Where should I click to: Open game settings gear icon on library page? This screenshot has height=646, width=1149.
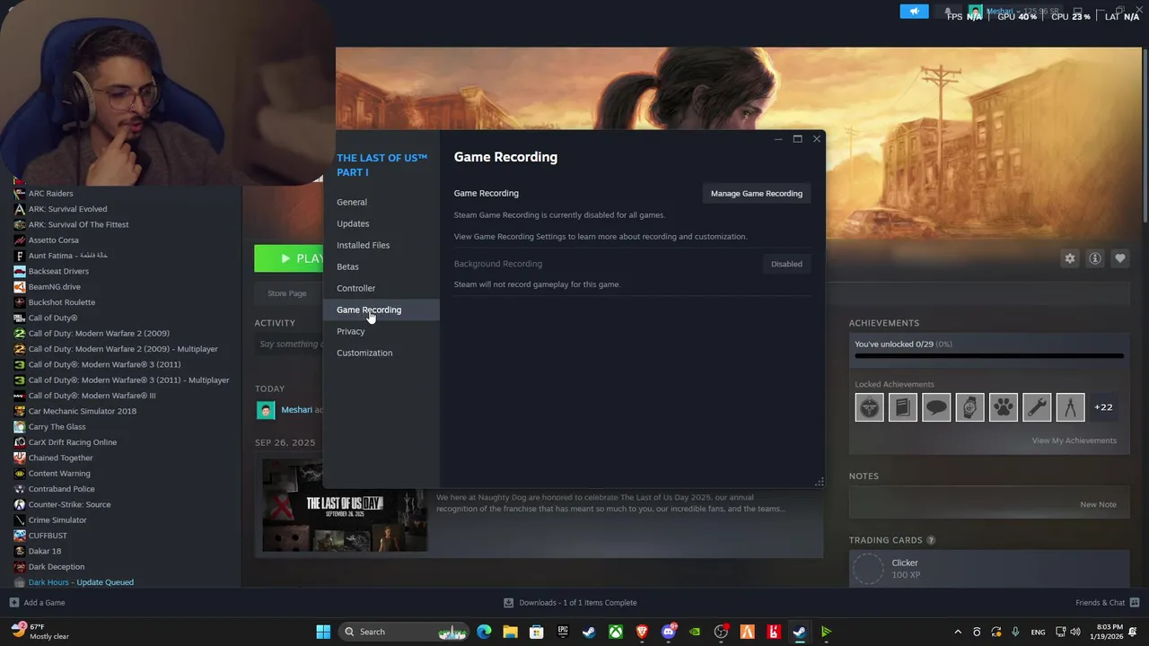tap(1070, 258)
